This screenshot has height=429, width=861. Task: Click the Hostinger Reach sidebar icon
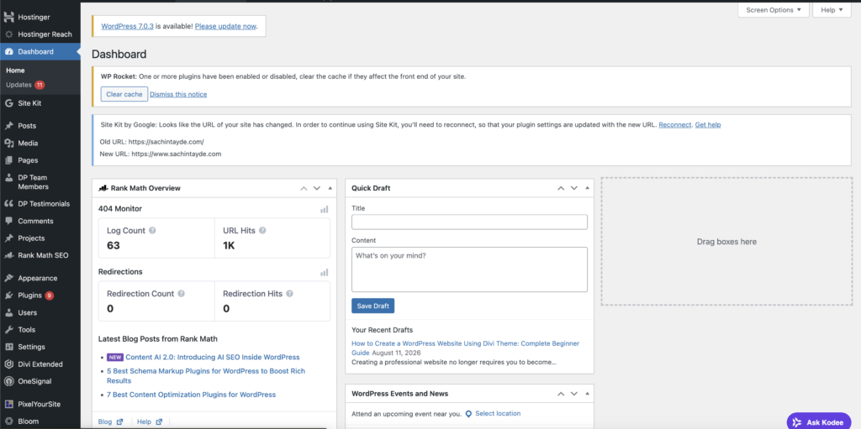8,34
